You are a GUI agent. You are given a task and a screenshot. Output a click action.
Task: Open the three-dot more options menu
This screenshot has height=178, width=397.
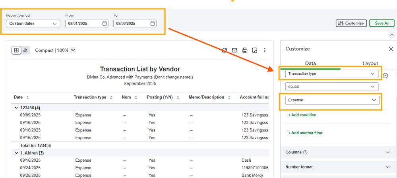click(265, 50)
